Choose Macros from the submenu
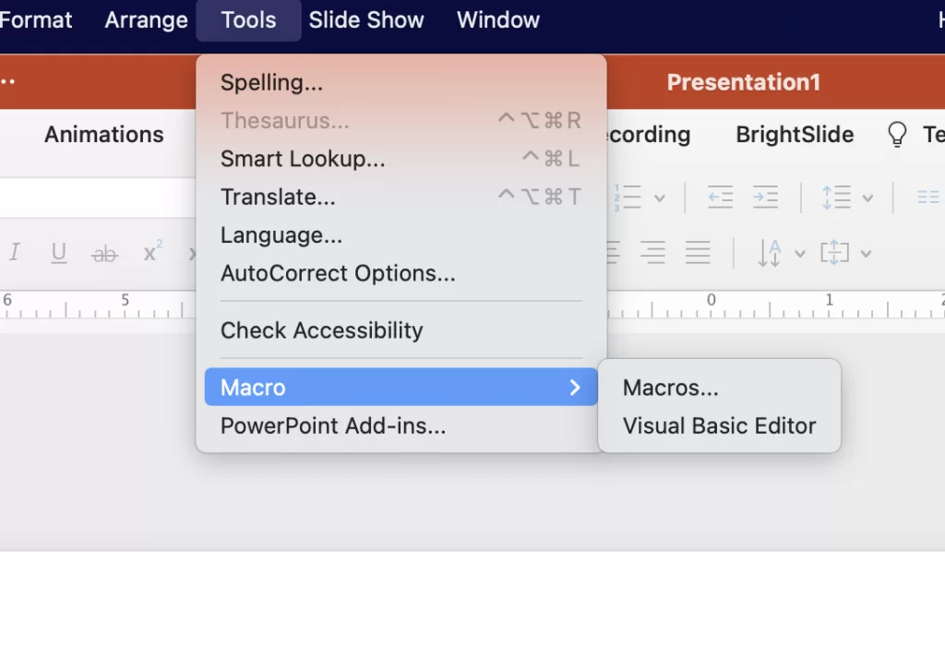 670,387
